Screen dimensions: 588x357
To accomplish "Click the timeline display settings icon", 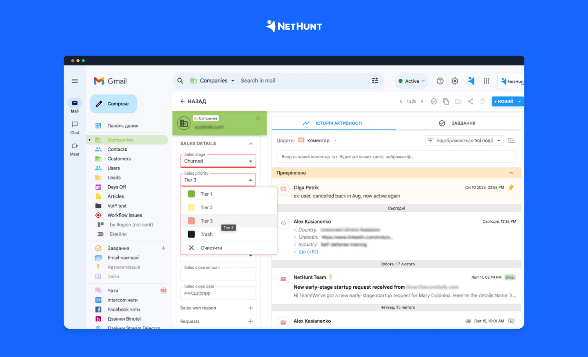I will 511,140.
